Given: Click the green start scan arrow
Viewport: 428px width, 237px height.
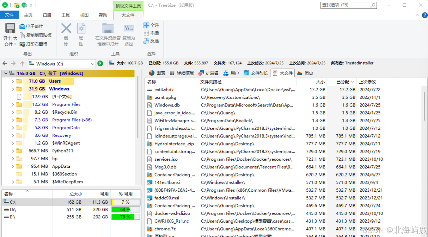Looking at the screenshot, I should (100, 64).
